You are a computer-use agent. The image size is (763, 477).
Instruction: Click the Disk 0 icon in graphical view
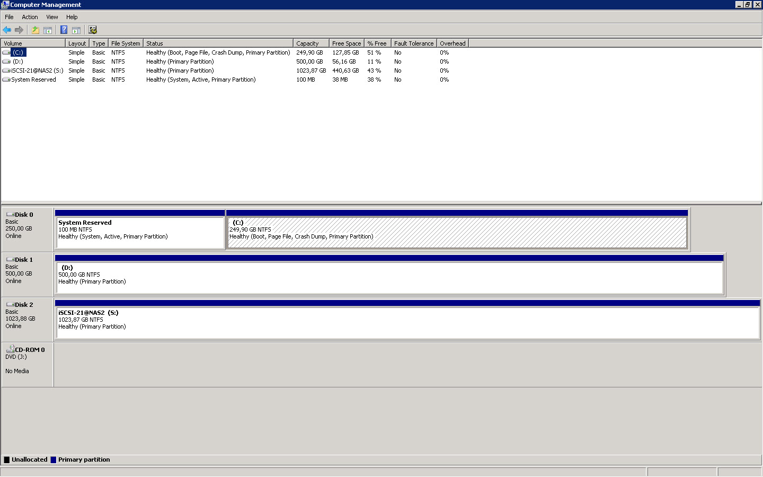(10, 215)
